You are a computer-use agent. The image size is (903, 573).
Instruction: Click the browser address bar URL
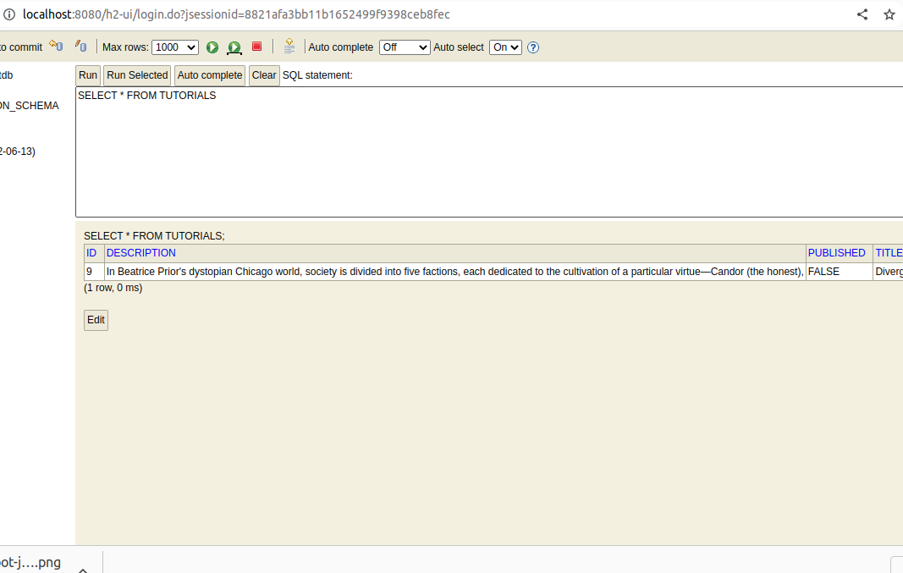coord(236,14)
